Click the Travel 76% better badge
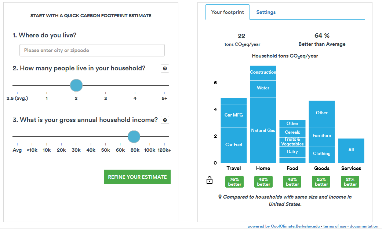Viewport: 382px width, 229px height. click(x=235, y=182)
